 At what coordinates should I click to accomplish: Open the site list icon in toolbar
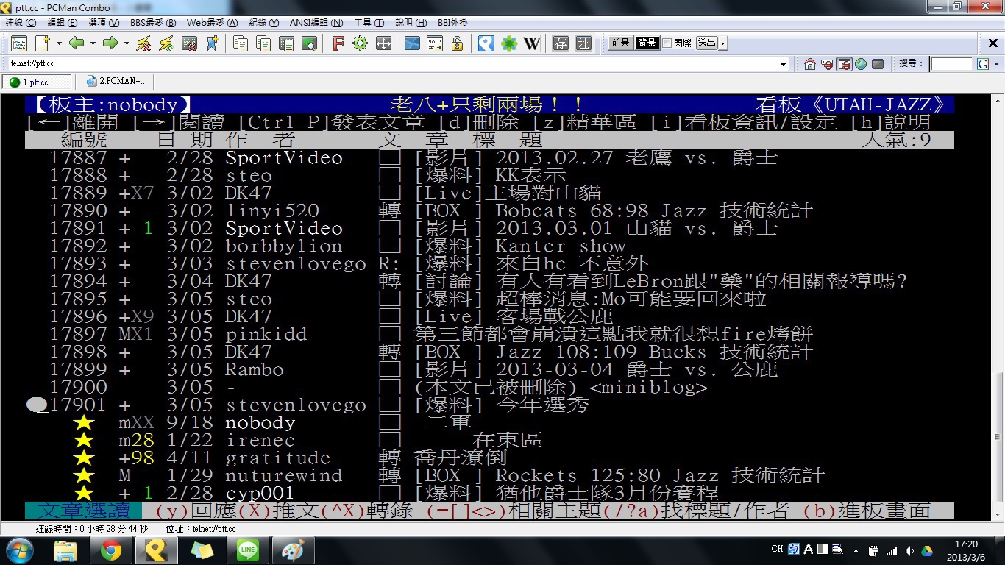point(19,43)
